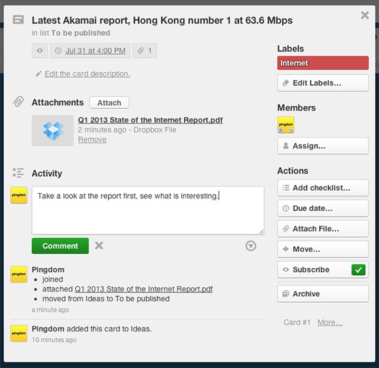Open the Assign... members menu
Viewport: 379px width, 368px height.
coord(323,146)
